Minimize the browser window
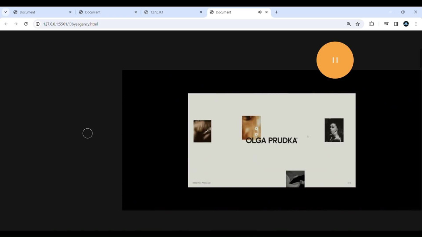Image resolution: width=422 pixels, height=237 pixels. point(390,12)
